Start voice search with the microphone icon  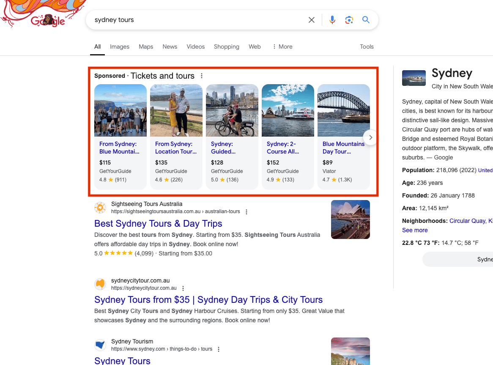point(332,20)
